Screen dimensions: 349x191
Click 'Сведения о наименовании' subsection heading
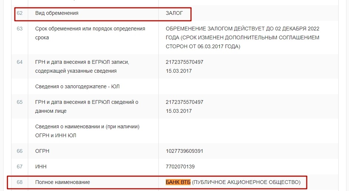[x=87, y=131]
